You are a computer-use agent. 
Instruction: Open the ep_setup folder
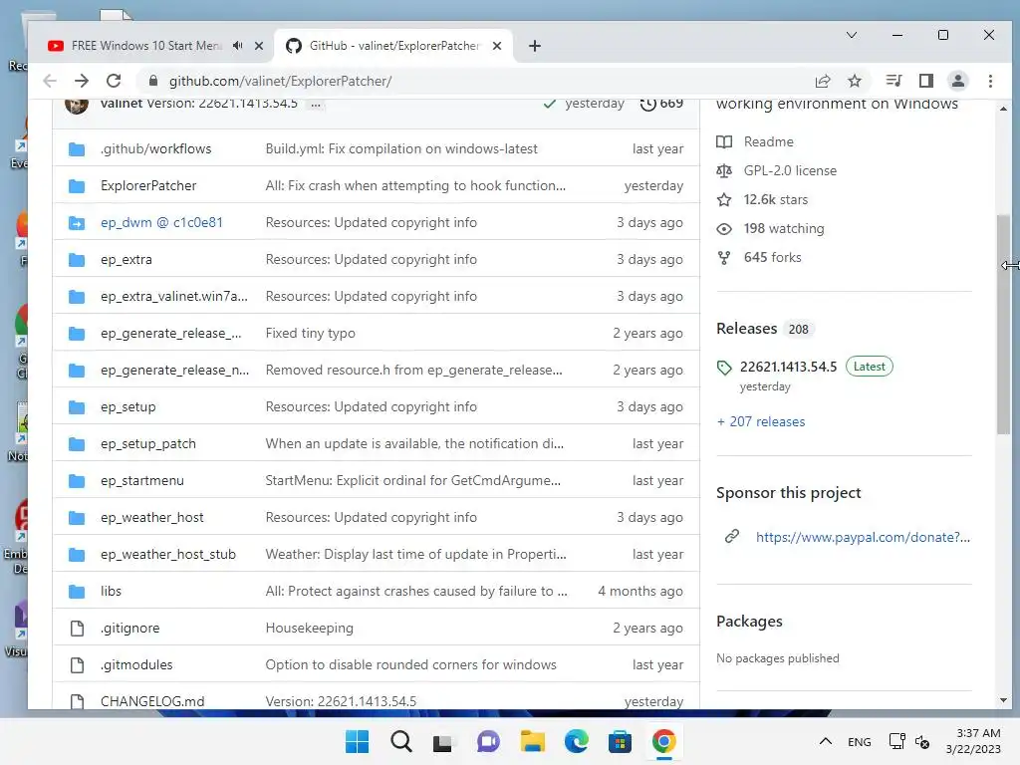coord(128,407)
